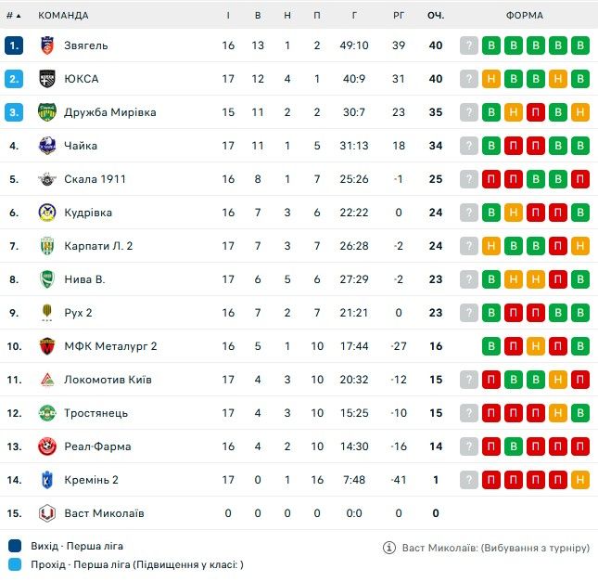Open the Тростянець team page link
This screenshot has height=582, width=598.
(x=96, y=413)
